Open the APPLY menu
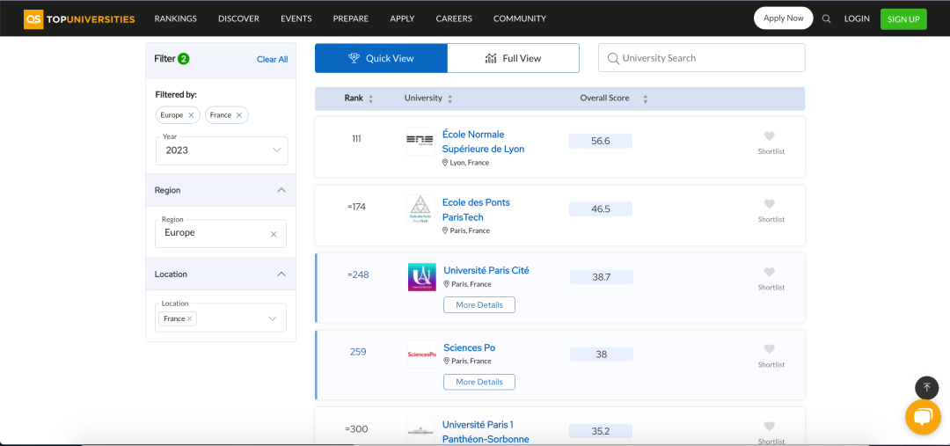This screenshot has width=950, height=446. tap(402, 18)
